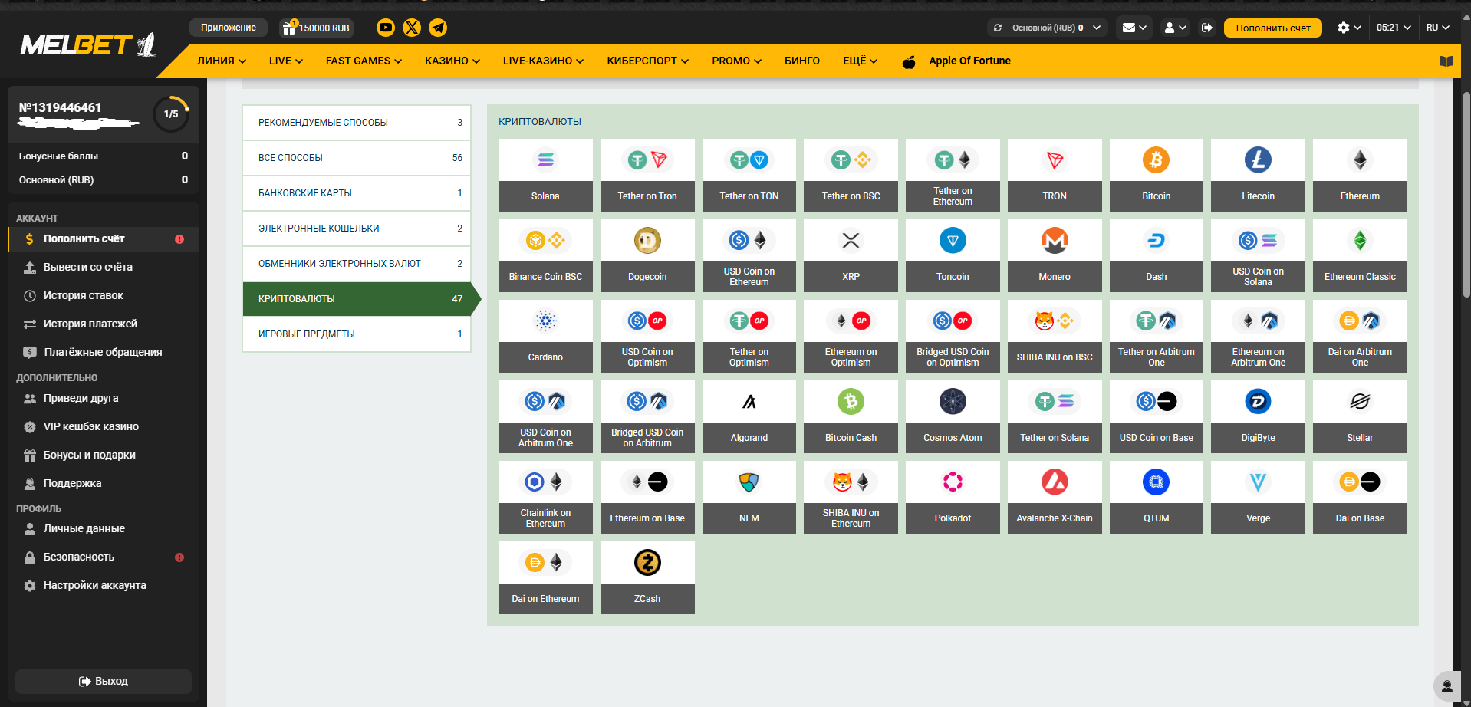Click the Приложение button

tap(229, 28)
